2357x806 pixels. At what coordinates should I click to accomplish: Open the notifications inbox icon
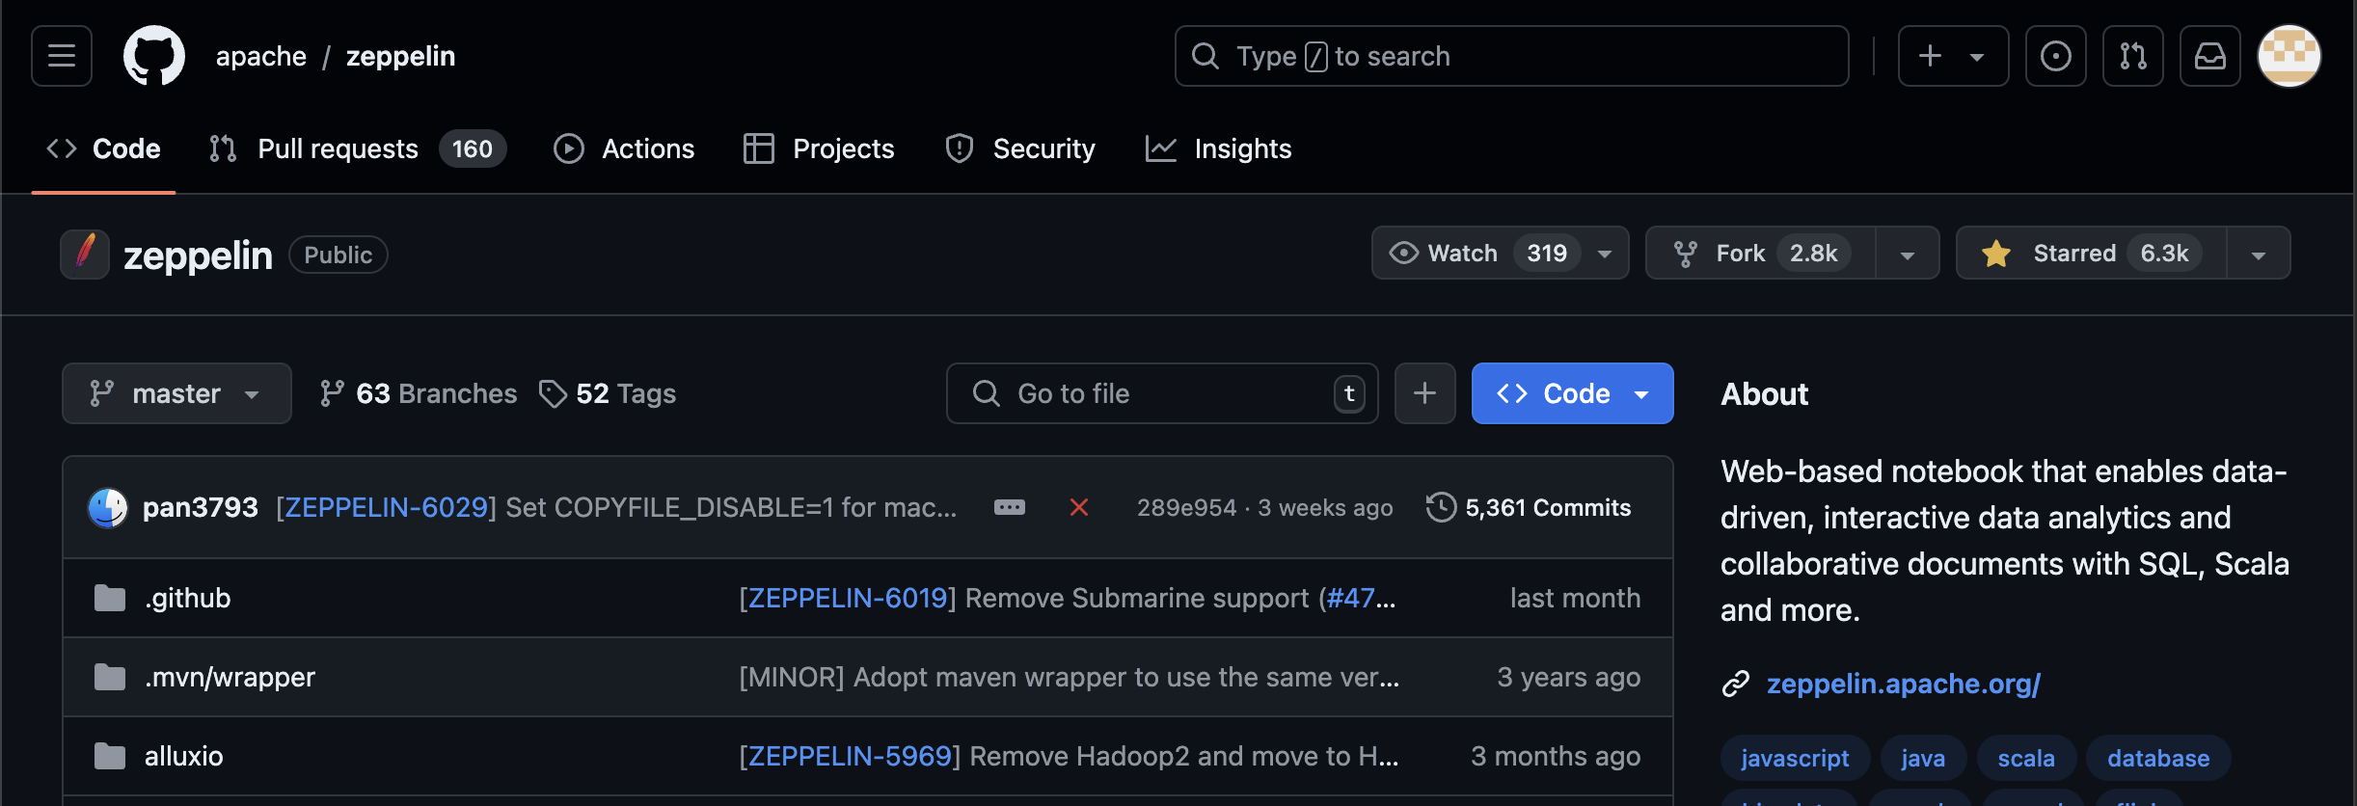point(2209,56)
